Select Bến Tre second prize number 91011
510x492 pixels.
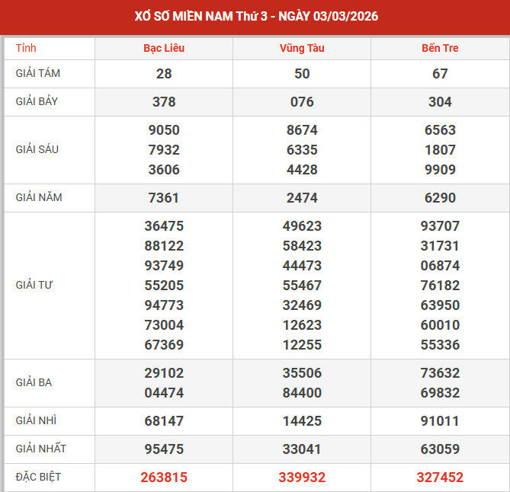(440, 421)
